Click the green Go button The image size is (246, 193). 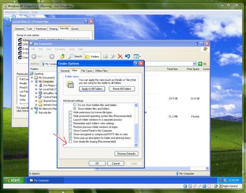(202, 64)
